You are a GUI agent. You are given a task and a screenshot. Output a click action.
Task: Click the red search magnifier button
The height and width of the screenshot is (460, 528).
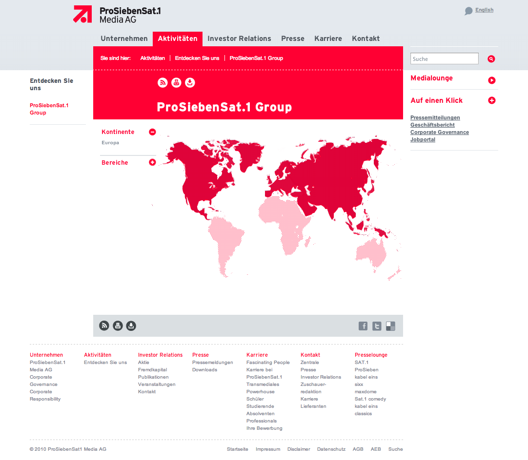491,59
